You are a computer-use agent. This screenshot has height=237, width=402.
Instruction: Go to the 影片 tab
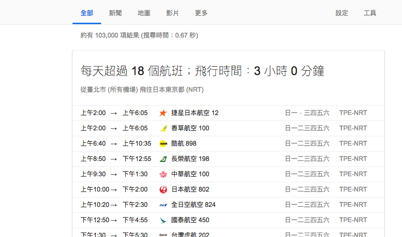pos(172,13)
